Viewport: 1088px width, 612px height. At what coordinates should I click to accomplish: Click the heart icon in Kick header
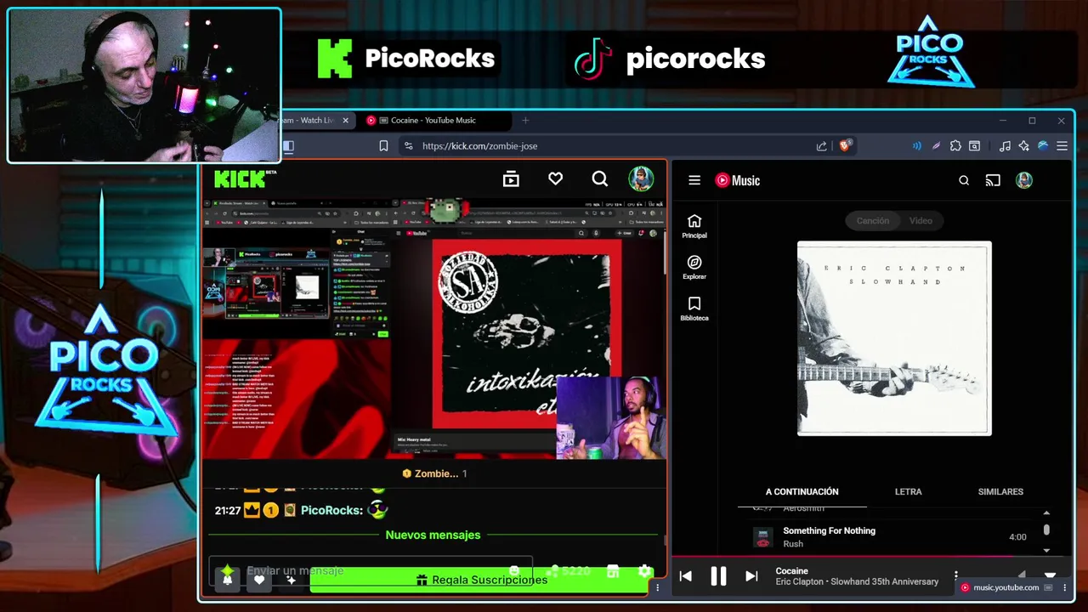tap(555, 178)
